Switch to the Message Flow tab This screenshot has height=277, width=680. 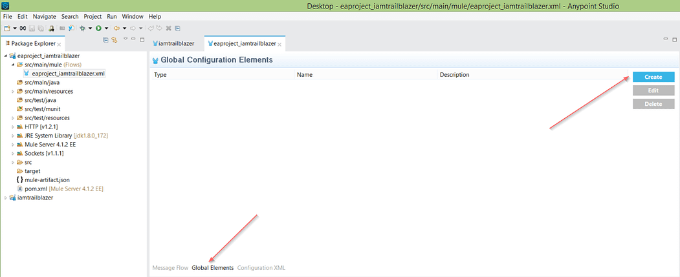(x=170, y=267)
